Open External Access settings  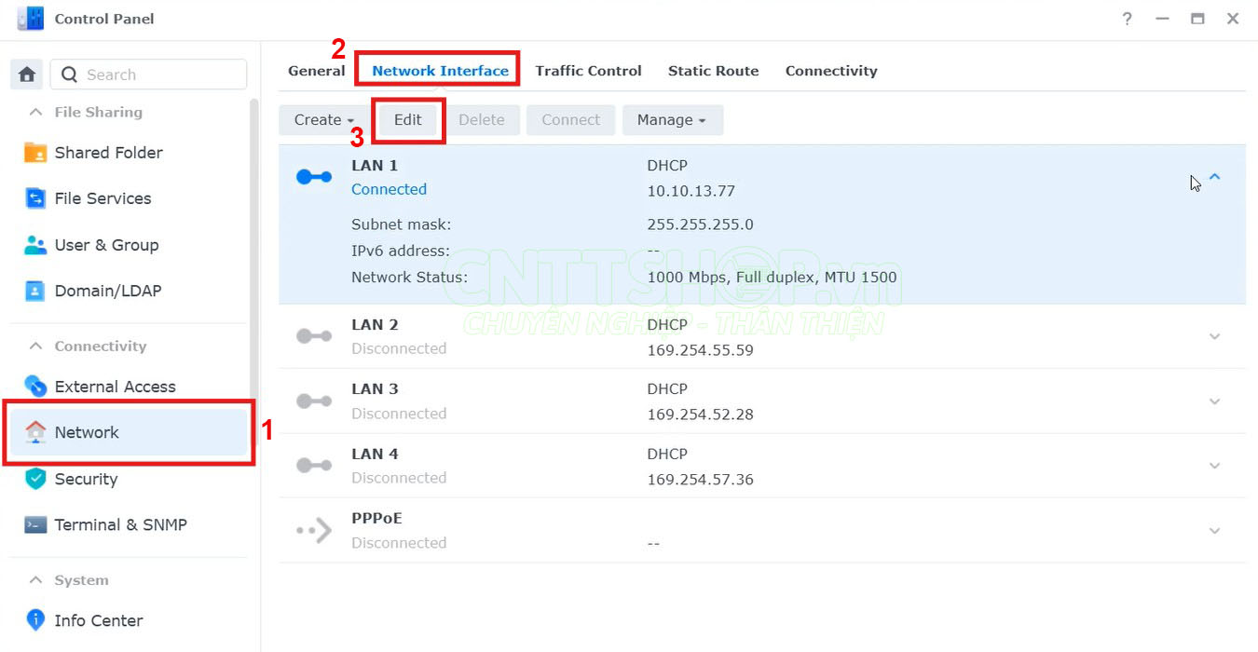pos(115,387)
